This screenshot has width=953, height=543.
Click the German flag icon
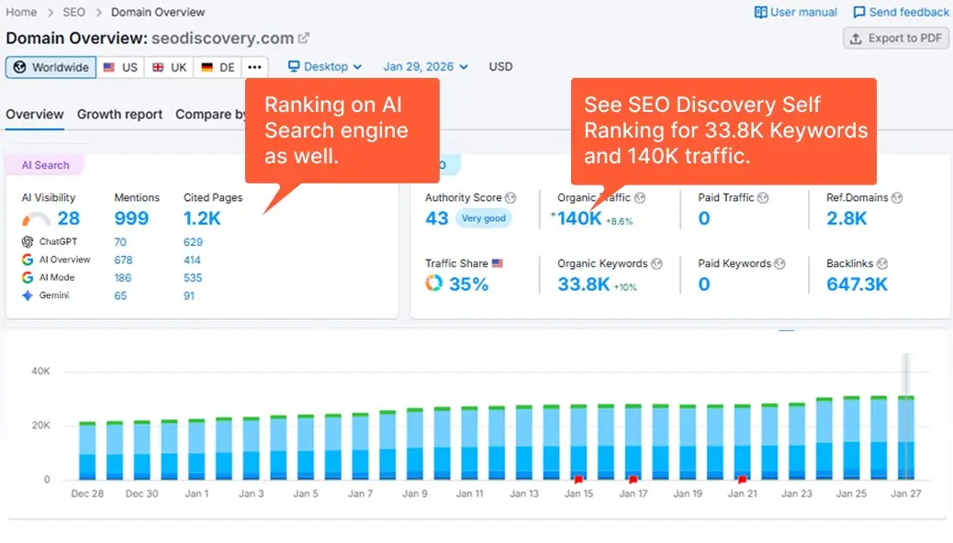[x=207, y=67]
